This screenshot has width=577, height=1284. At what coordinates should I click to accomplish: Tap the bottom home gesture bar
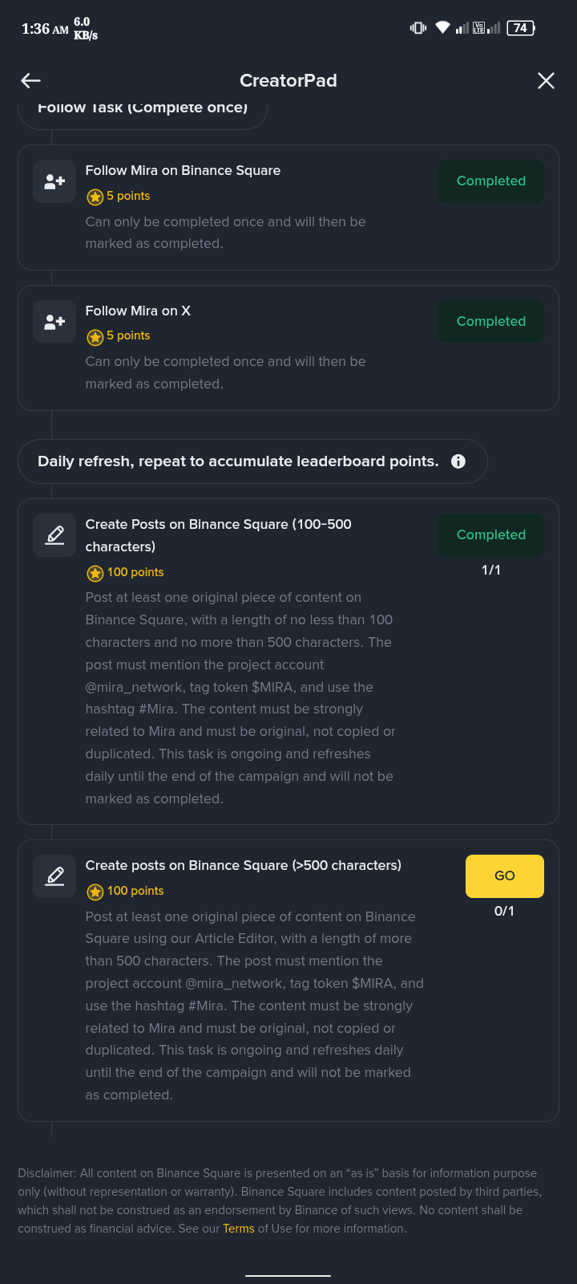pyautogui.click(x=288, y=1275)
